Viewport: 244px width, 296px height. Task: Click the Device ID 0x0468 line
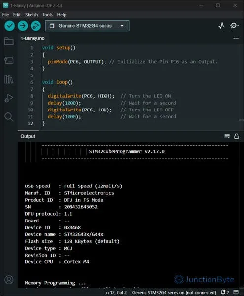coord(53,227)
